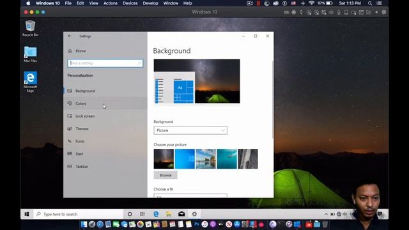Open the Apple menu
The width and height of the screenshot is (409, 230).
point(28,3)
